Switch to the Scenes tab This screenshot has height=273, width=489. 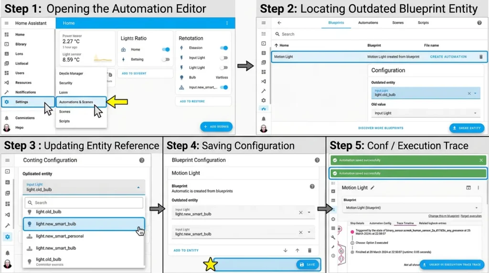point(398,23)
